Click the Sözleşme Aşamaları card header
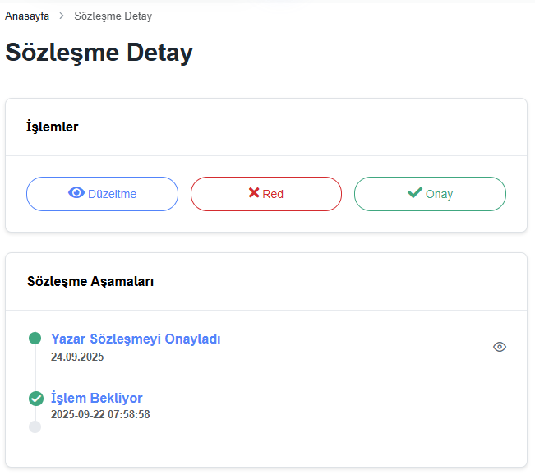Screen dimensions: 535x475 coord(90,281)
